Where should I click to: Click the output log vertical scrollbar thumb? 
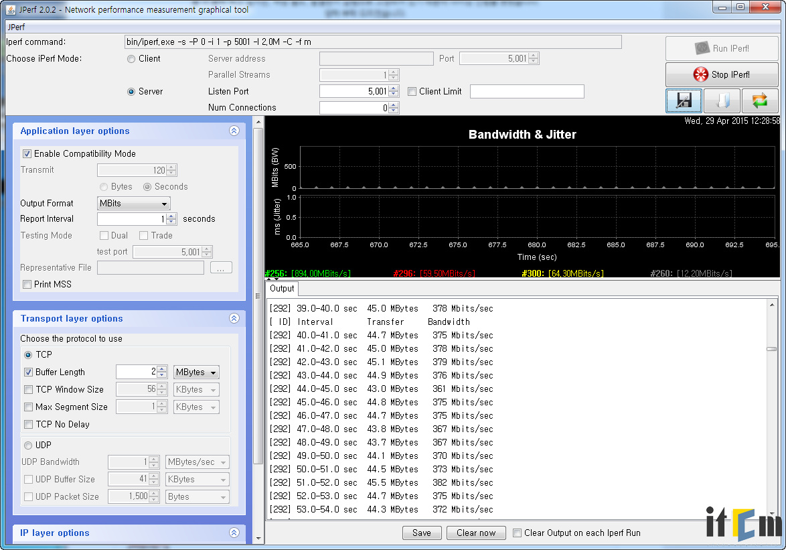[771, 349]
